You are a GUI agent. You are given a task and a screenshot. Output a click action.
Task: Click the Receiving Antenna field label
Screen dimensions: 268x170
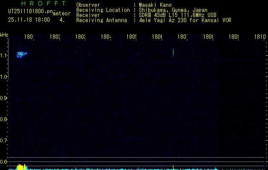(x=102, y=20)
